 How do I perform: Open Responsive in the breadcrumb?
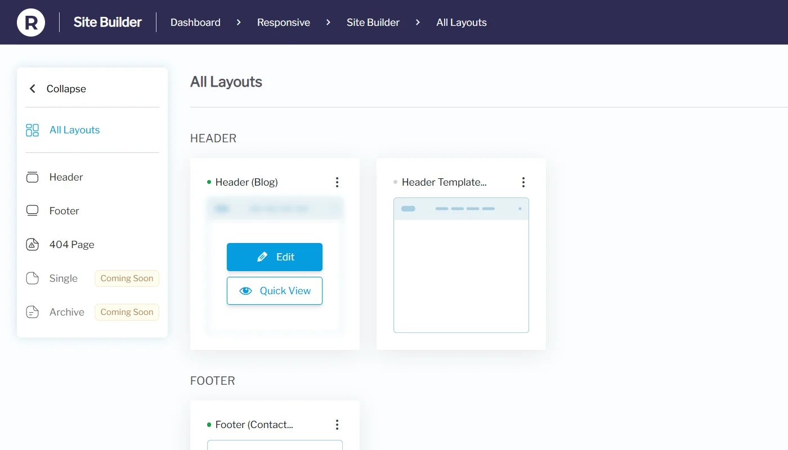tap(284, 22)
